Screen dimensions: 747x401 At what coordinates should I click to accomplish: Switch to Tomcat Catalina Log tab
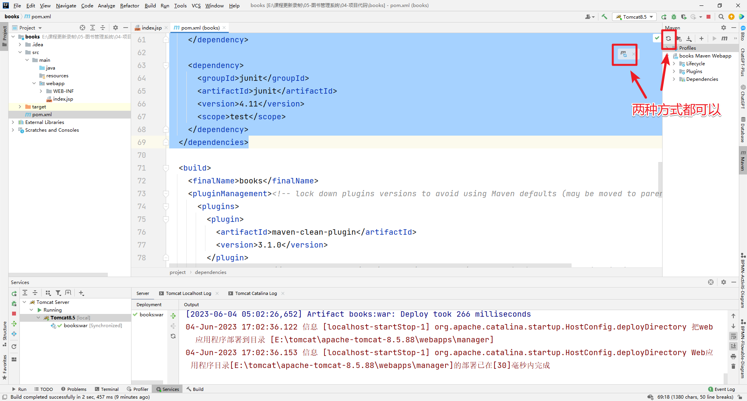coord(256,293)
